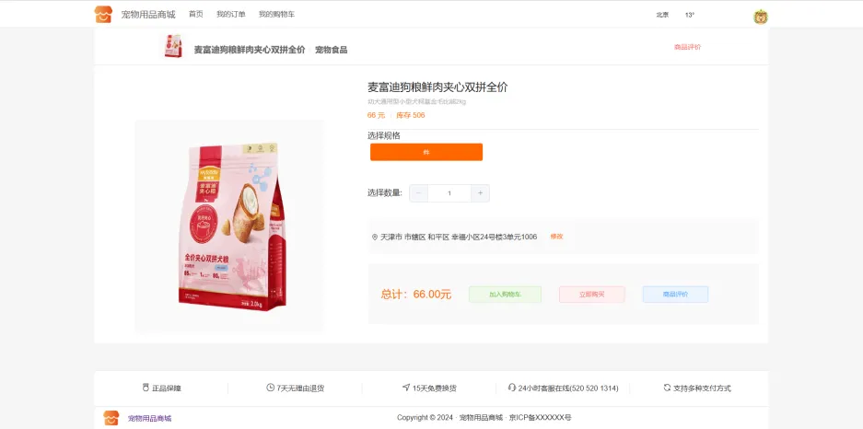Viewport: 863px width, 429px height.
Task: Click the footer shop logo icon
Action: click(x=111, y=418)
